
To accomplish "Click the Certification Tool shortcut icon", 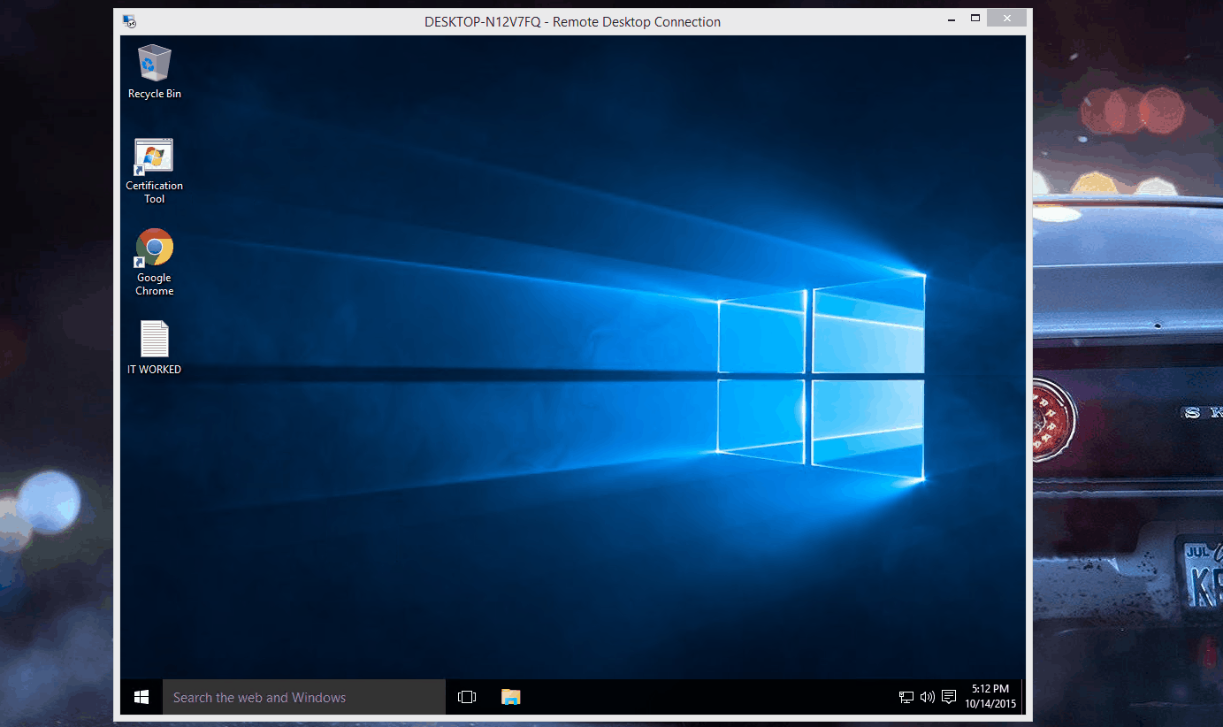I will point(154,157).
